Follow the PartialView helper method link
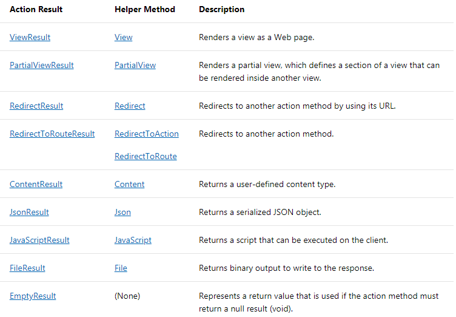Viewport: 456px width, 317px height. (135, 65)
